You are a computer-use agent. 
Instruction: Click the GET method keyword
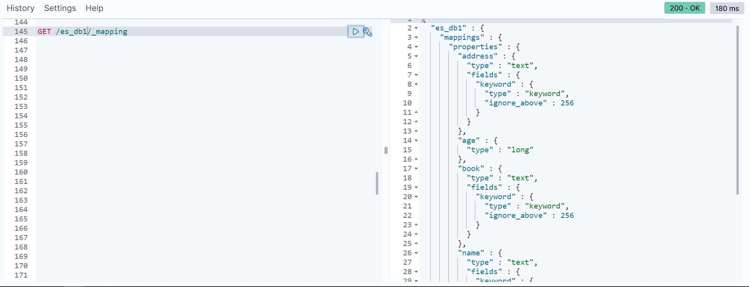(x=44, y=31)
